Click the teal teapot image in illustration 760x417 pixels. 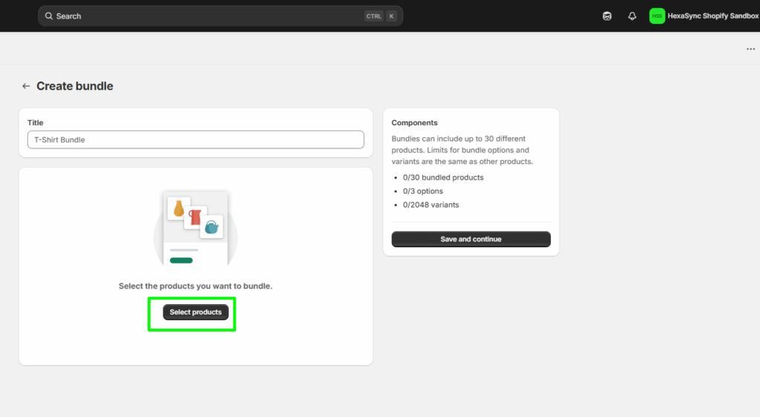pos(212,227)
